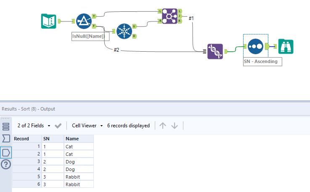Select the Join tool on canvas
Image resolution: width=310 pixels, height=192 pixels.
tap(170, 16)
